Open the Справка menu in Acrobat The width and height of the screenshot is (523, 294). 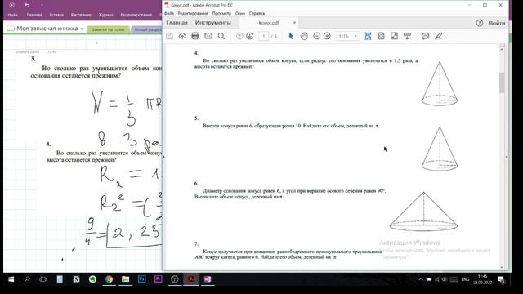[x=257, y=13]
